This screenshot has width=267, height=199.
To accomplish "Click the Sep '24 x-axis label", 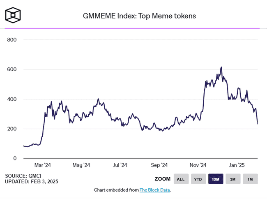I will click(159, 165).
